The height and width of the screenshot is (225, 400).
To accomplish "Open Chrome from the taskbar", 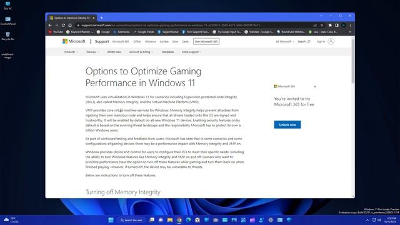I will point(179,220).
